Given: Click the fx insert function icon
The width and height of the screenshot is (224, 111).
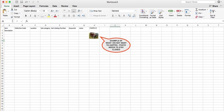Looking at the screenshot, I should (27, 21).
